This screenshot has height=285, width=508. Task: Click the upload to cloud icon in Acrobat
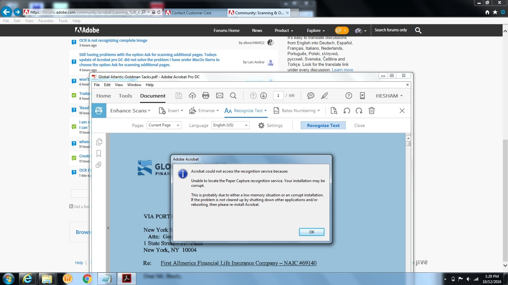click(192, 96)
